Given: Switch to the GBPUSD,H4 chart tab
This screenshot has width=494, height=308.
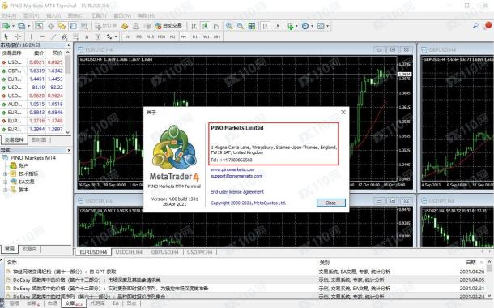Looking at the screenshot, I should 164,252.
